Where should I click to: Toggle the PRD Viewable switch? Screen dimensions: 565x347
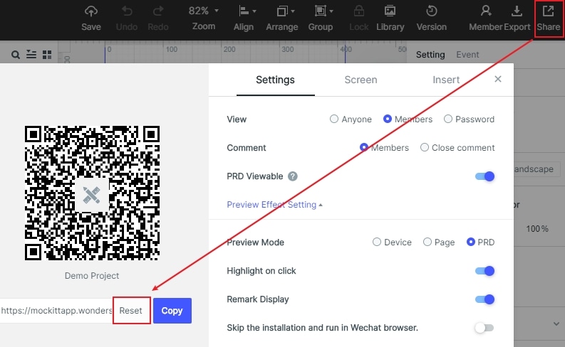tap(484, 176)
